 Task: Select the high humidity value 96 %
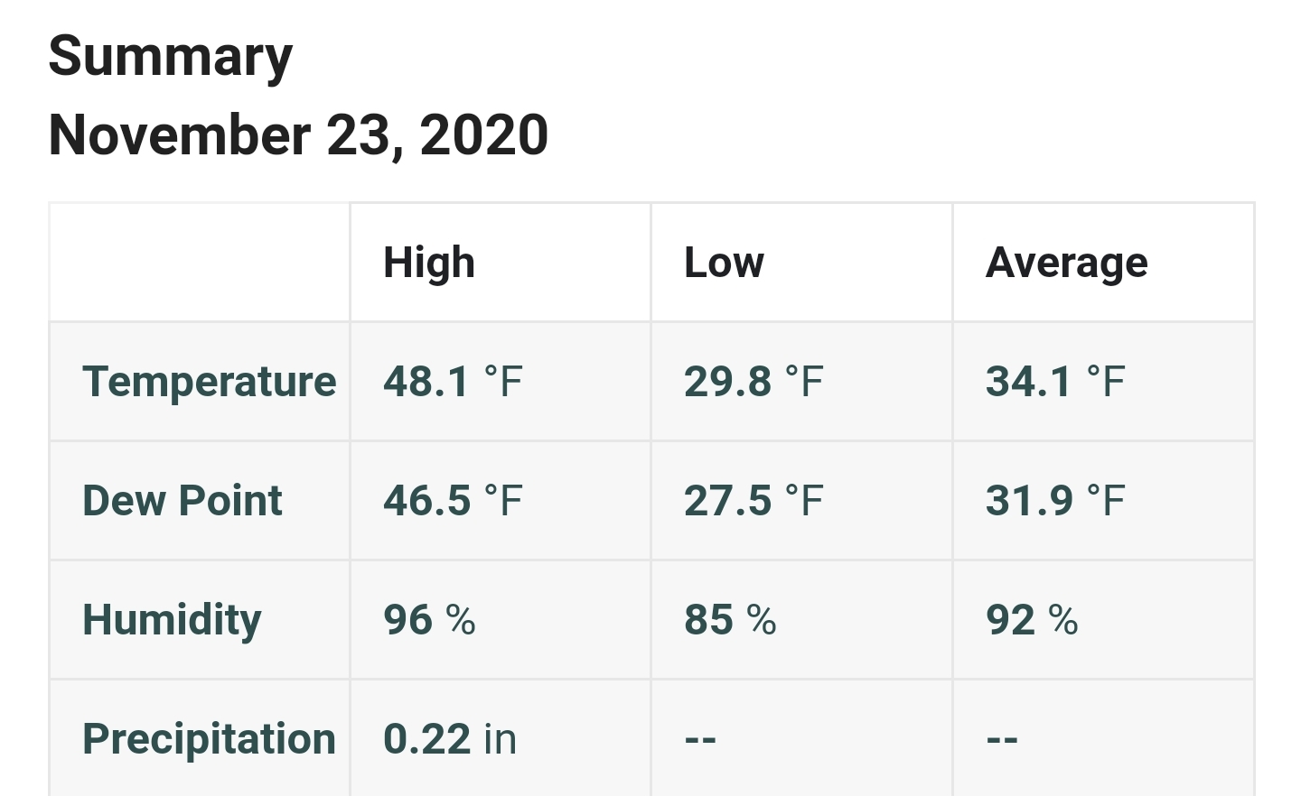click(429, 620)
